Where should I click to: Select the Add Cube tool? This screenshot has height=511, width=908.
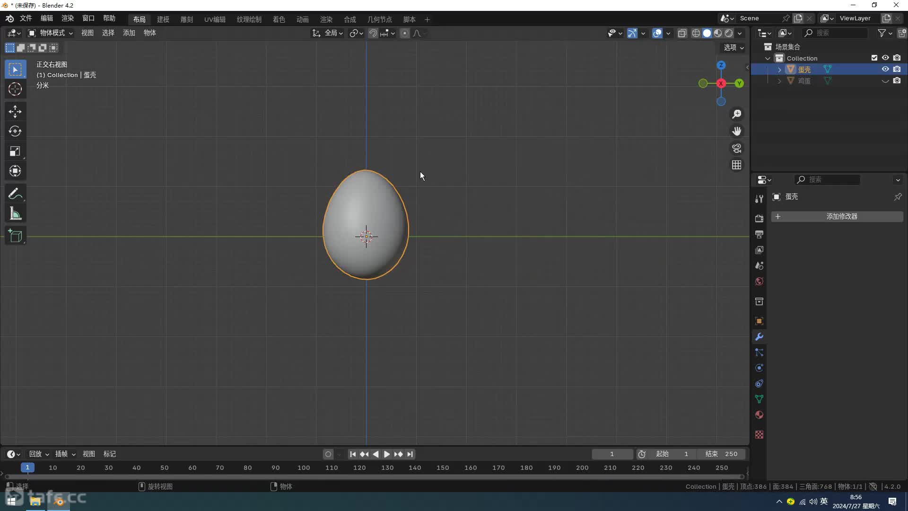tap(15, 236)
